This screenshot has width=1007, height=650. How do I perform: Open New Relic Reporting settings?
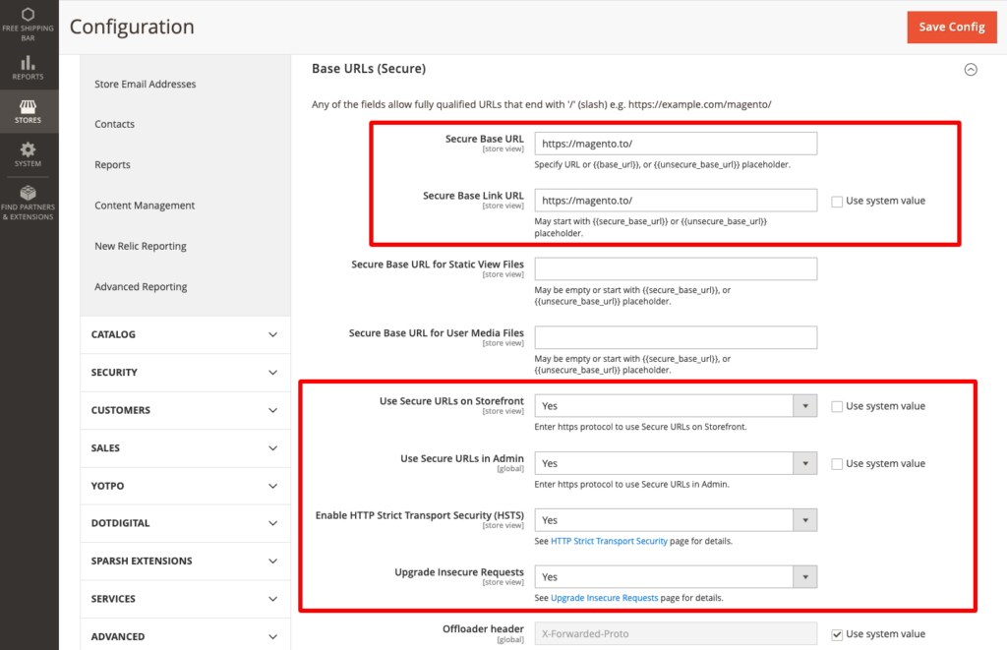[x=141, y=246]
